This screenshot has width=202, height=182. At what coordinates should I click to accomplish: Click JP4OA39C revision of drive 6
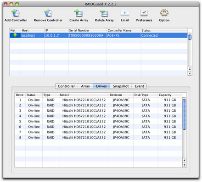[x=121, y=127]
